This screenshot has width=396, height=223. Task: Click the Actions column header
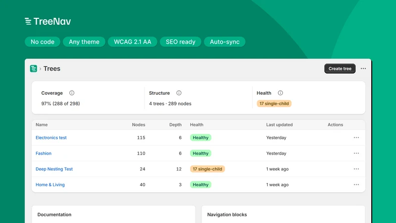pos(335,125)
